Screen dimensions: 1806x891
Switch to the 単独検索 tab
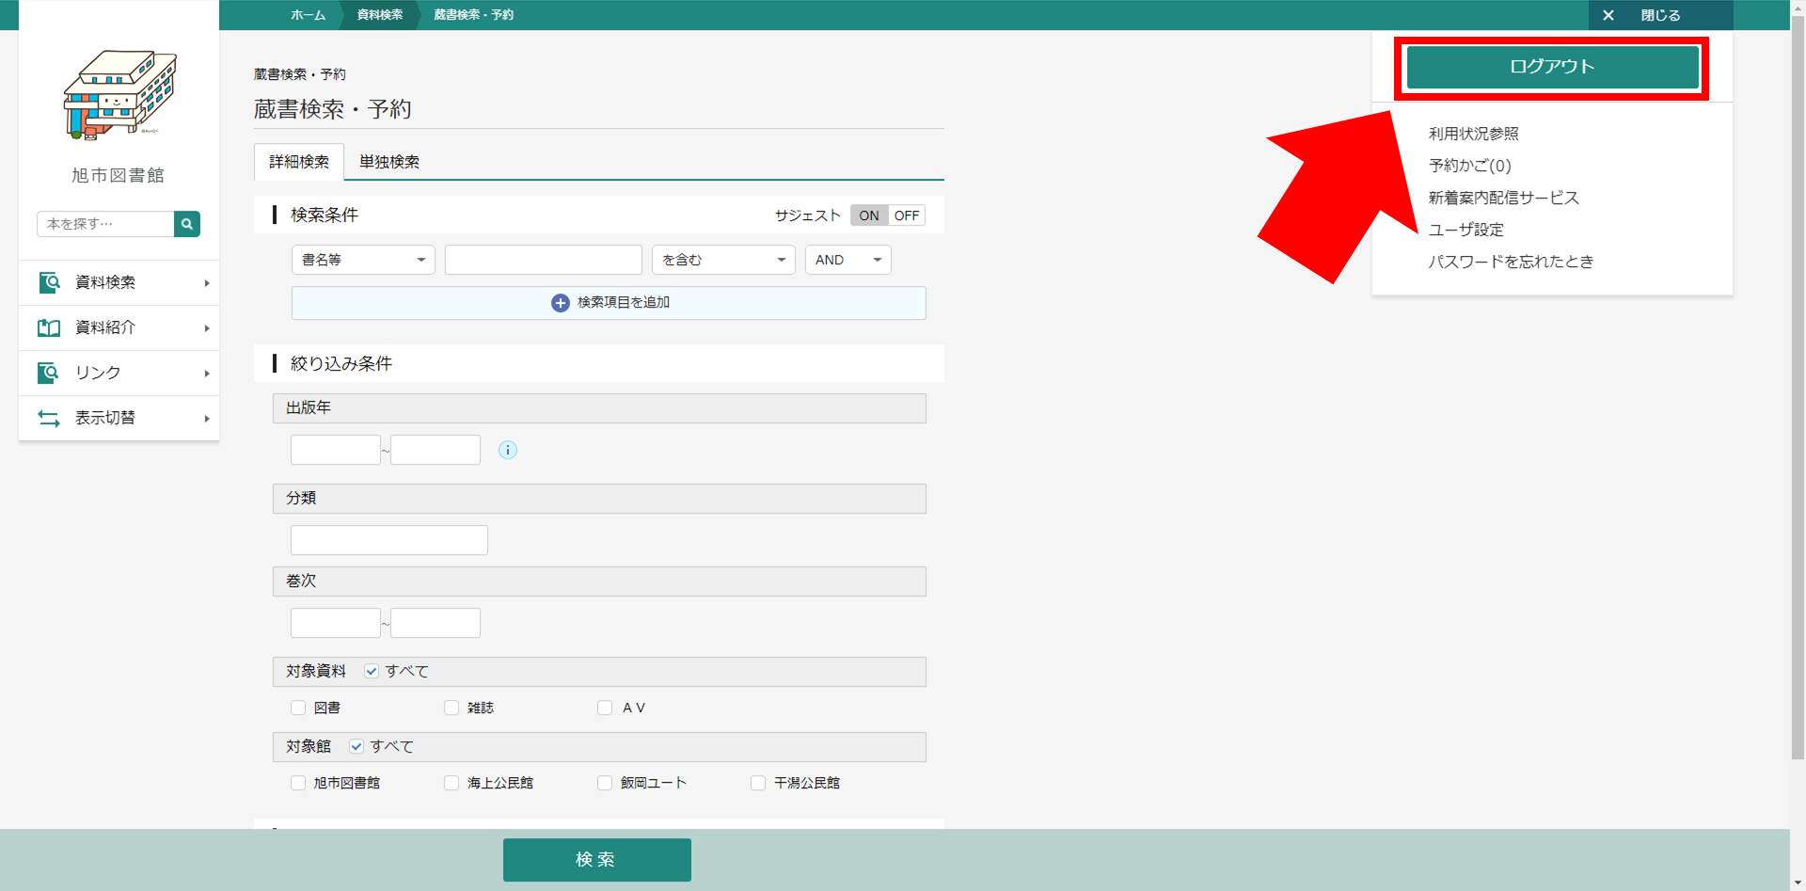[389, 162]
